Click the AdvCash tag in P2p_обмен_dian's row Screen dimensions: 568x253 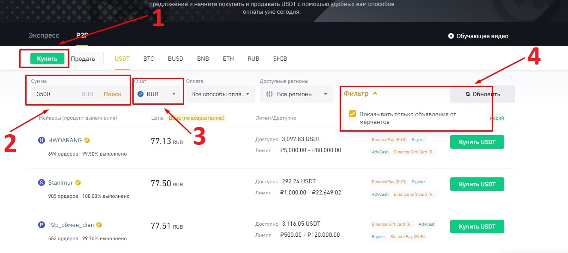(x=427, y=224)
